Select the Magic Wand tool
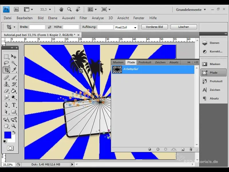The height and width of the screenshot is (172, 229). [x=14, y=63]
